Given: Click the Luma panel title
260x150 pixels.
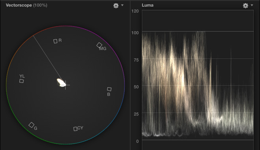Looking at the screenshot, I should click(x=147, y=5).
